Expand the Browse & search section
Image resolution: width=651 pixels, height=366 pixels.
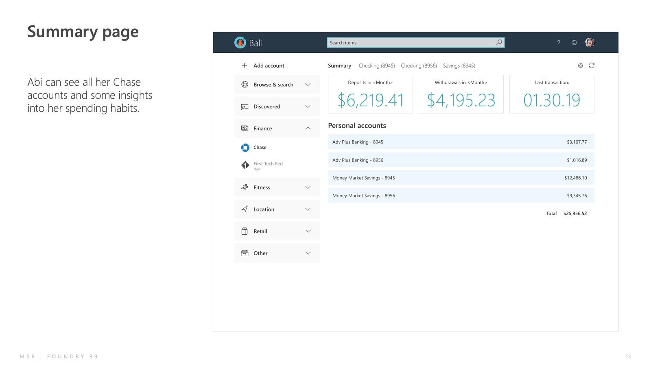[x=277, y=85]
